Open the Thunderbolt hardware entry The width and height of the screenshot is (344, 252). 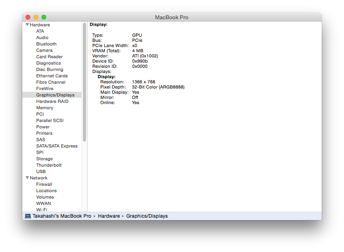tap(49, 165)
